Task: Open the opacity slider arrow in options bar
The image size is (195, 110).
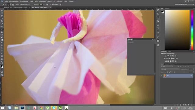Action: pyautogui.click(x=44, y=5)
